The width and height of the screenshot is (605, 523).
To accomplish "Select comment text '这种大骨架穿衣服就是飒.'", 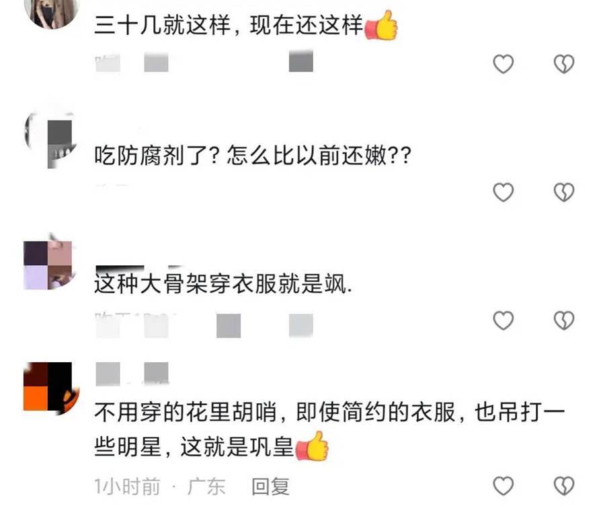I will pos(223,284).
